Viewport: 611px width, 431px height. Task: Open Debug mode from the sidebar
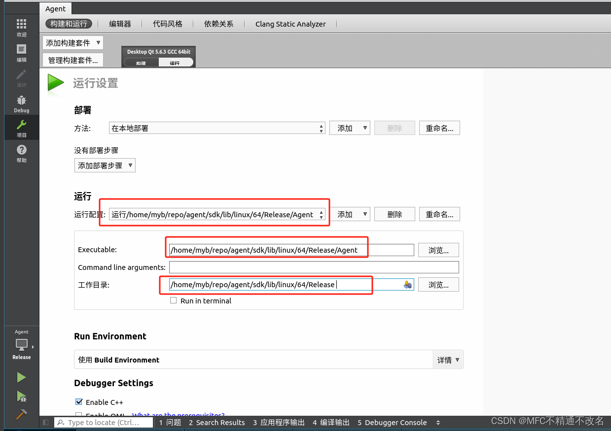tap(22, 103)
